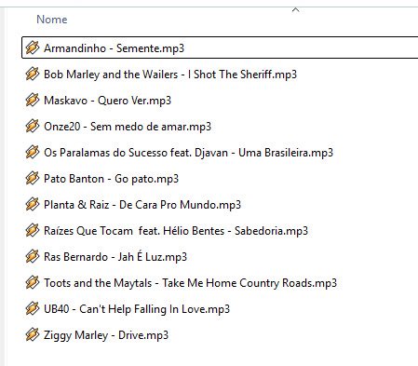The width and height of the screenshot is (418, 366).
Task: Click the icon beside Sabedoria.mp3 file
Action: 33,230
